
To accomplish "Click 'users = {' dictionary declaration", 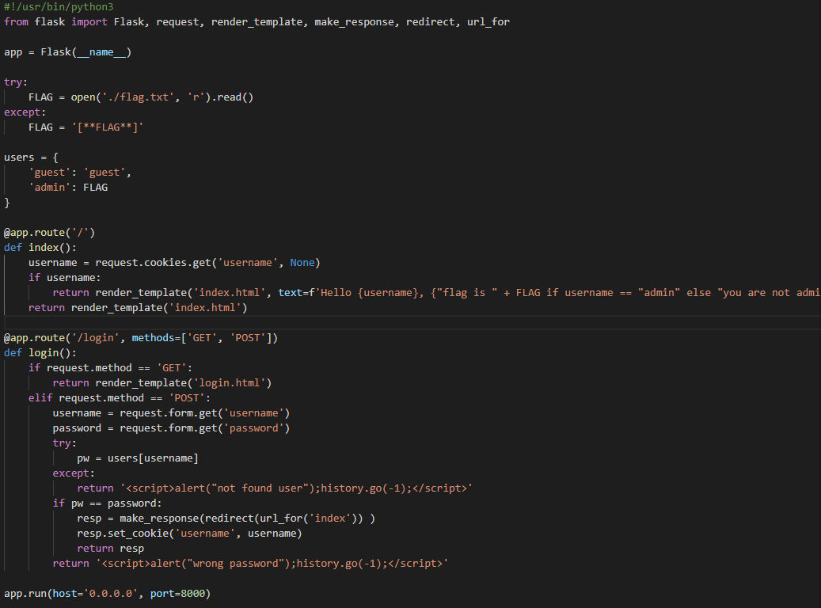I will coord(31,158).
